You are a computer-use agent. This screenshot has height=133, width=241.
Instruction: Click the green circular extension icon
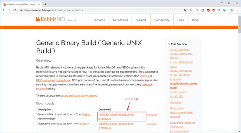(224, 10)
